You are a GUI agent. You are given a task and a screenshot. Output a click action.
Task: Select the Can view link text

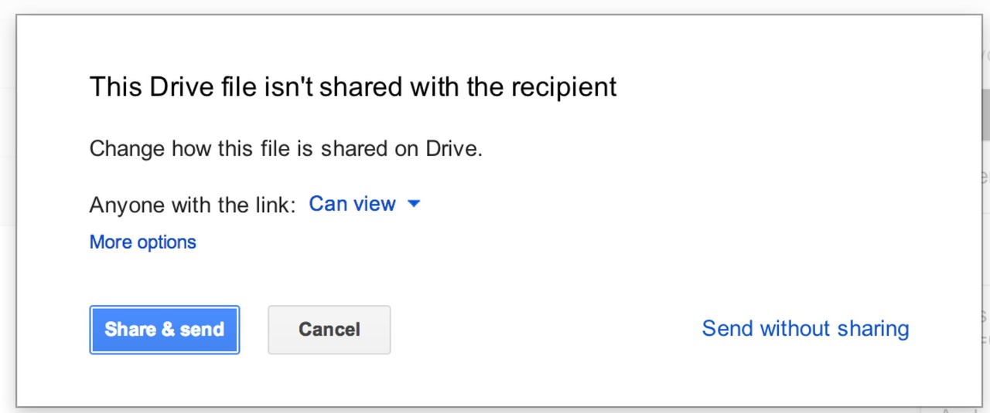[x=352, y=204]
